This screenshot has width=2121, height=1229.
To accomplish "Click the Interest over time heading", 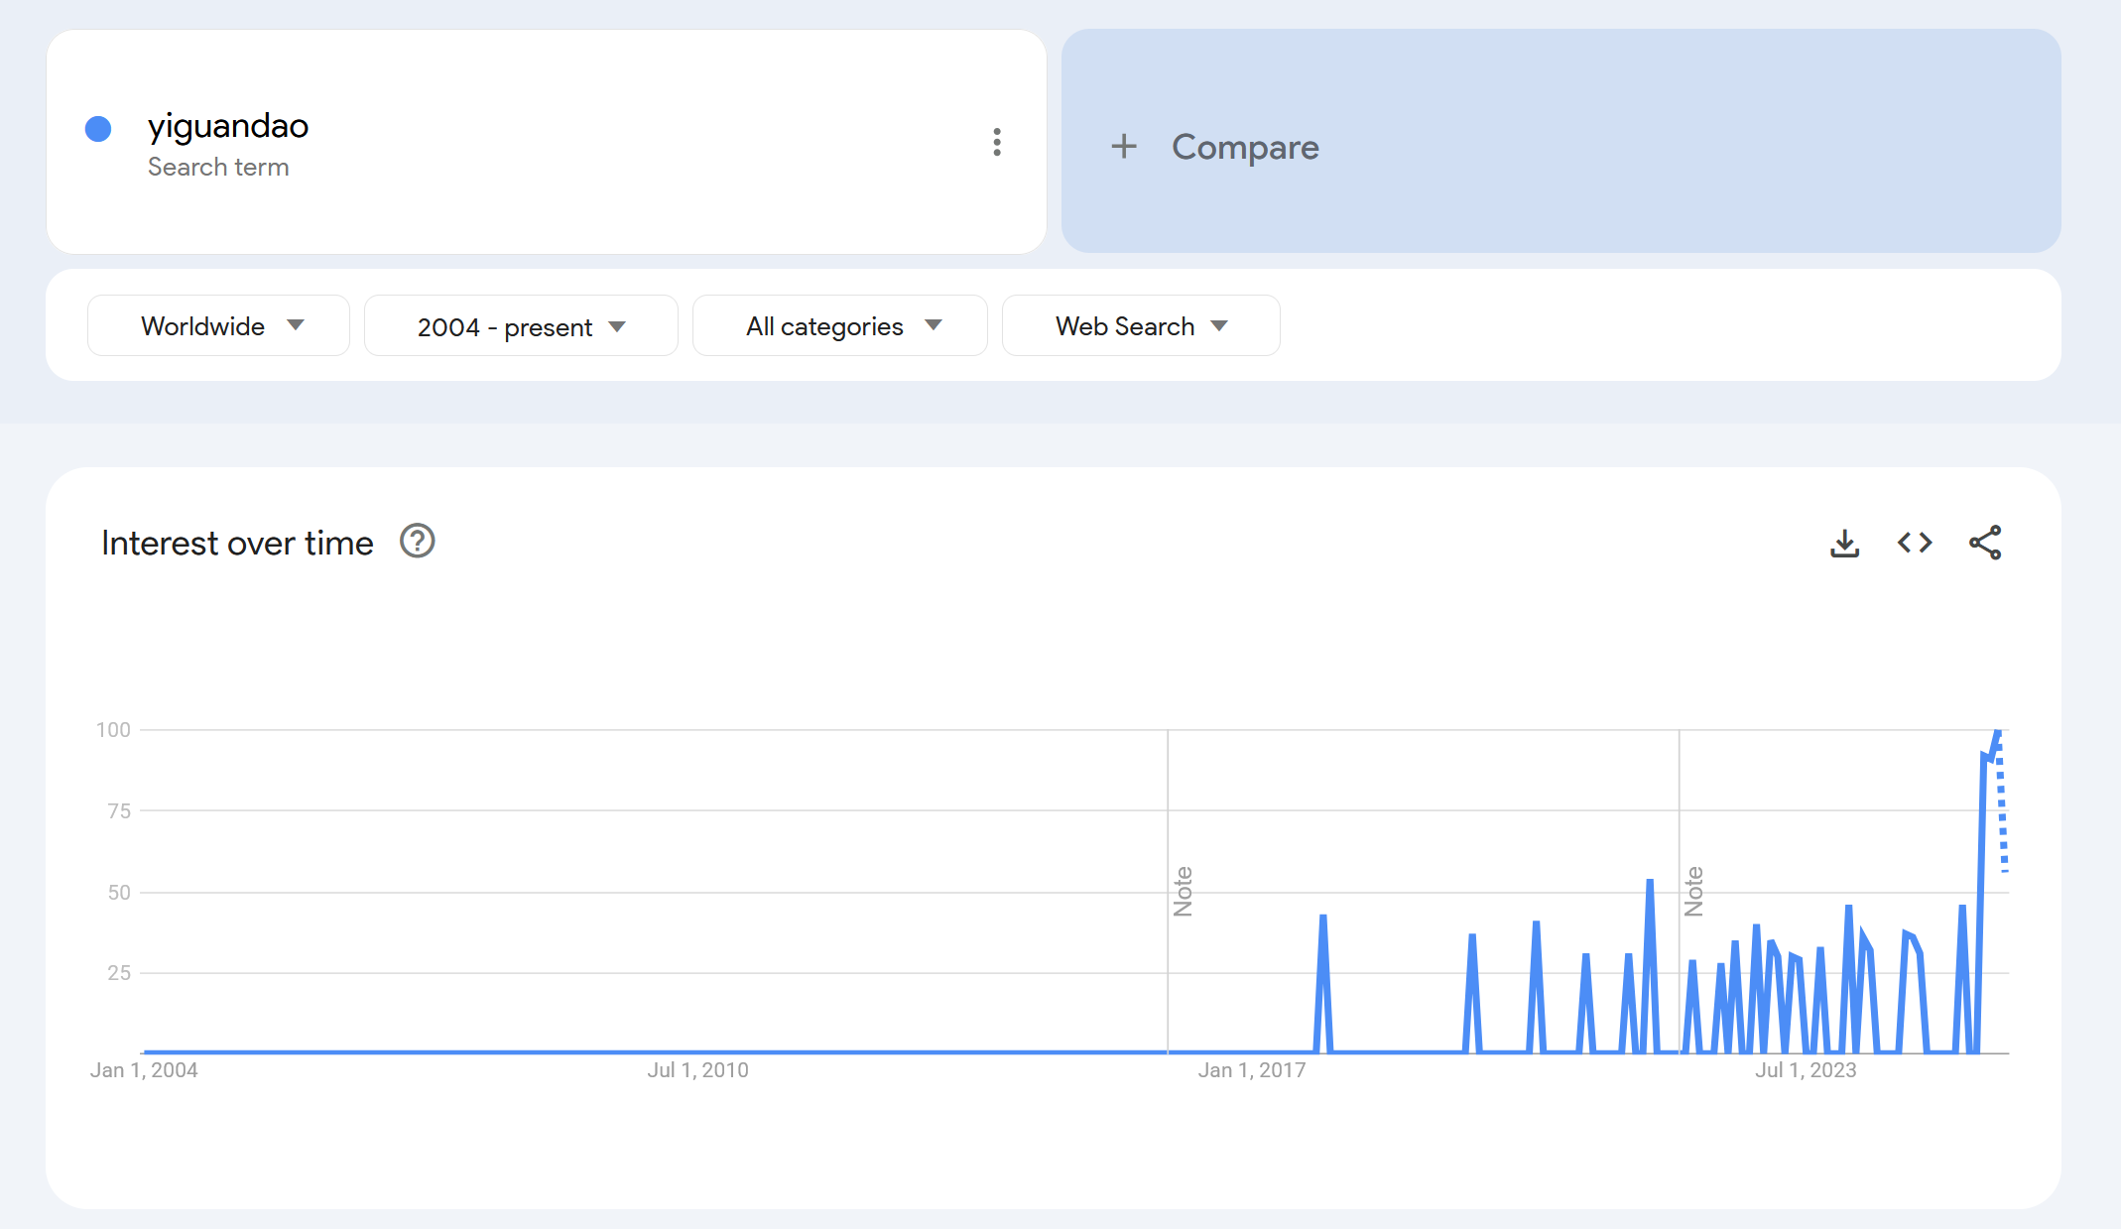I will (x=237, y=543).
